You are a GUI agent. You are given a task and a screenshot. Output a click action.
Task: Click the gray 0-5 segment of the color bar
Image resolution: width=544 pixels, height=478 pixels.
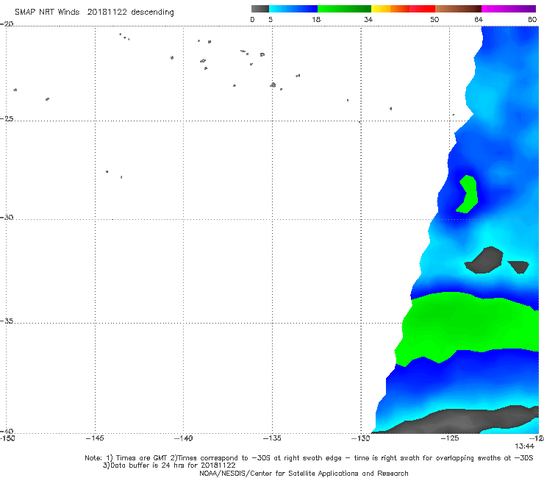260,9
